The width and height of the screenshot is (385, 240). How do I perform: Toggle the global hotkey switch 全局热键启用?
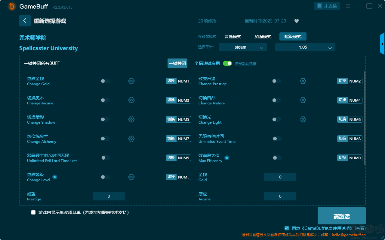click(227, 63)
